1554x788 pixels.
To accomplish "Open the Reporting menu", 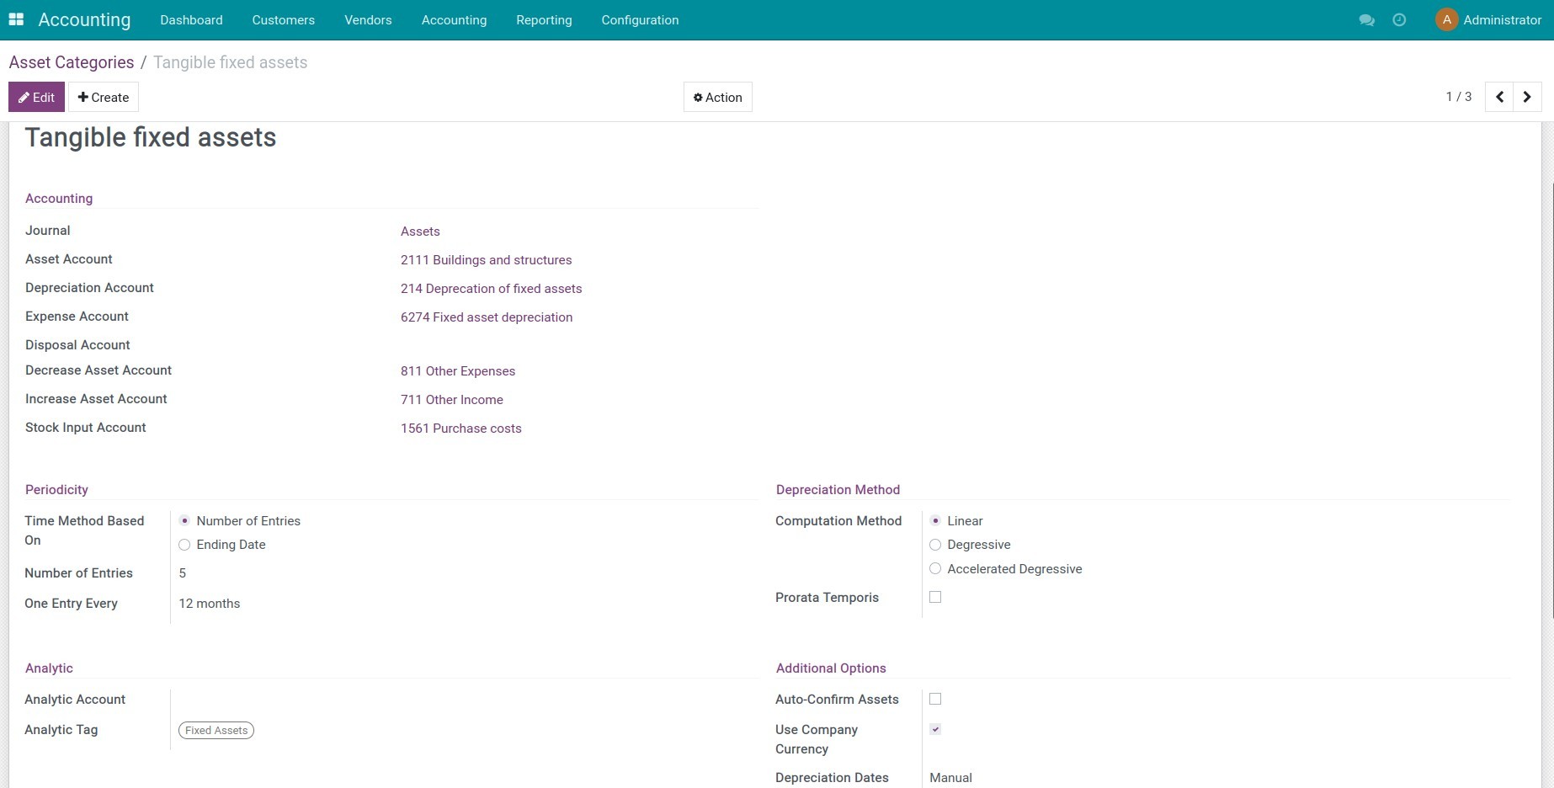I will click(x=543, y=19).
